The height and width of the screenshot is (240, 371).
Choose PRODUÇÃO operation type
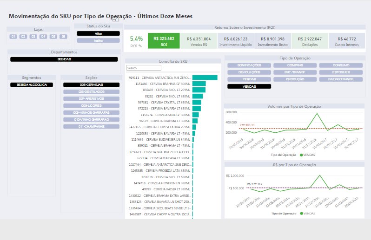coord(295,79)
